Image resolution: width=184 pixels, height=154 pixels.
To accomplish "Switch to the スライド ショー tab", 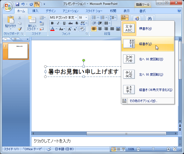I will (x=94, y=11).
